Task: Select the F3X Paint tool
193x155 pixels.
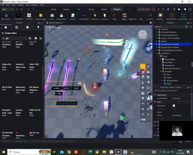Action: [148, 72]
